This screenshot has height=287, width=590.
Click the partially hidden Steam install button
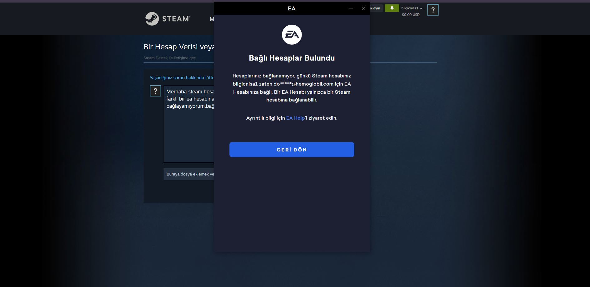376,8
